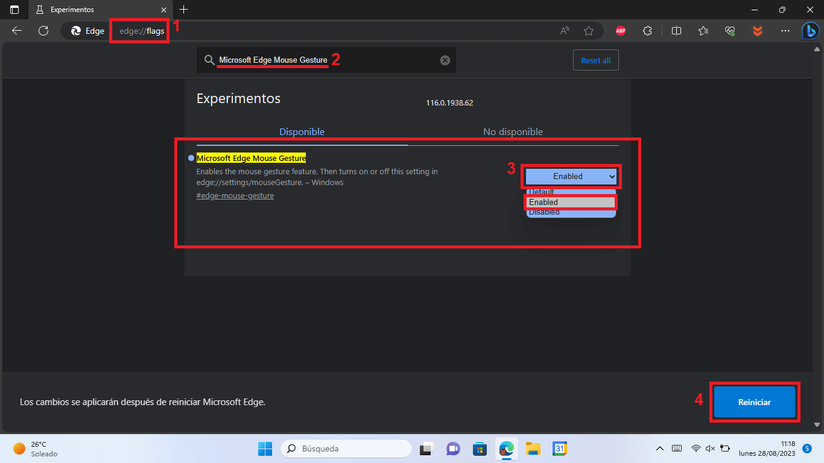
Task: Click version number 116.0.1938.62 text
Action: [x=449, y=103]
